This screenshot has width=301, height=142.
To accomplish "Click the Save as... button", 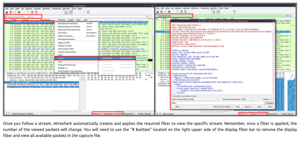I will (248, 106).
